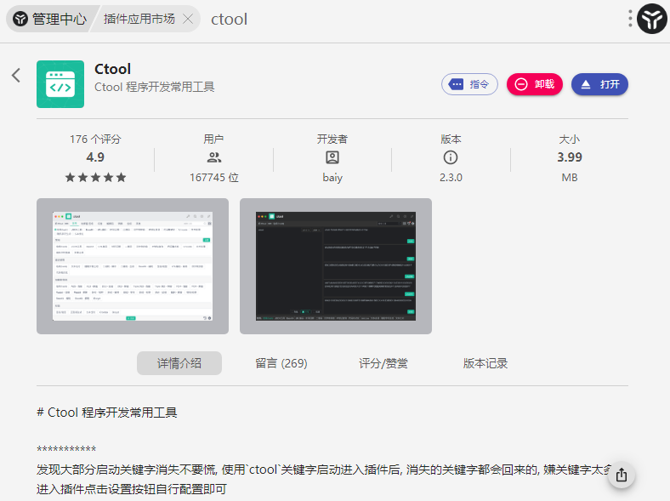Open the three-dot vertical menu
Screen dimensions: 670x501
coord(630,19)
